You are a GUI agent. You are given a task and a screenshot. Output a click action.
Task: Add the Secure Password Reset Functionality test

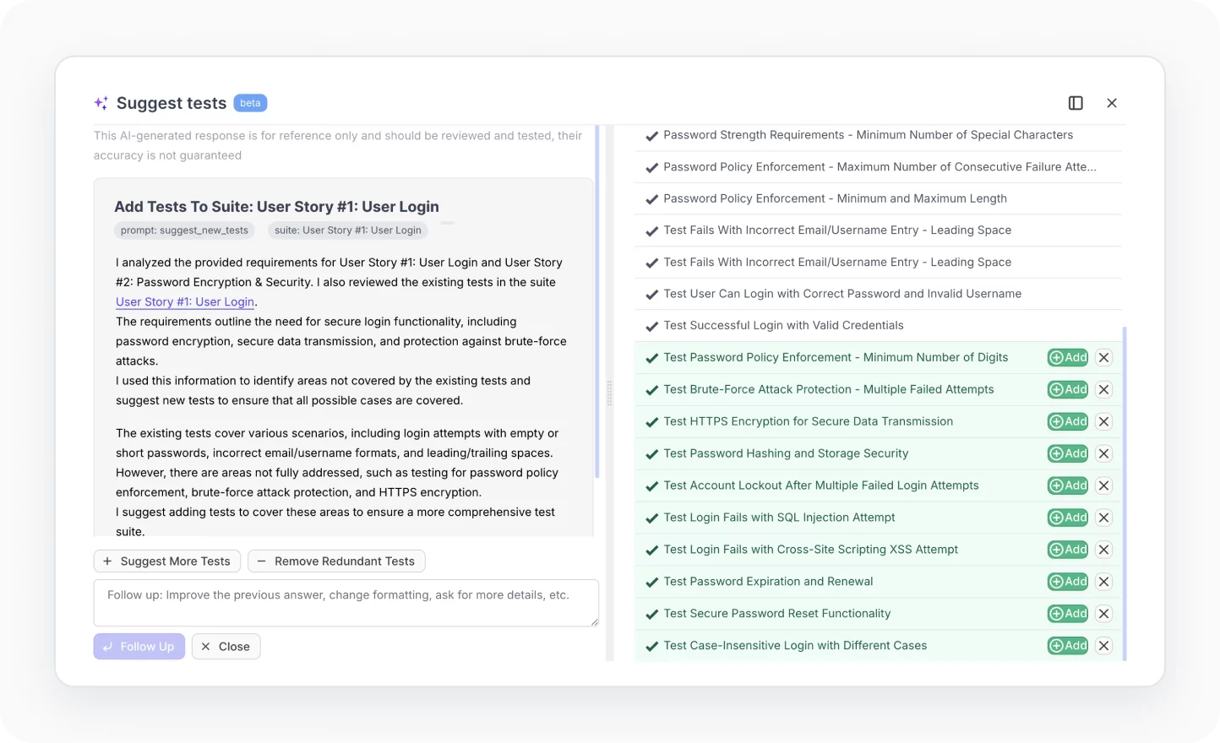1067,614
